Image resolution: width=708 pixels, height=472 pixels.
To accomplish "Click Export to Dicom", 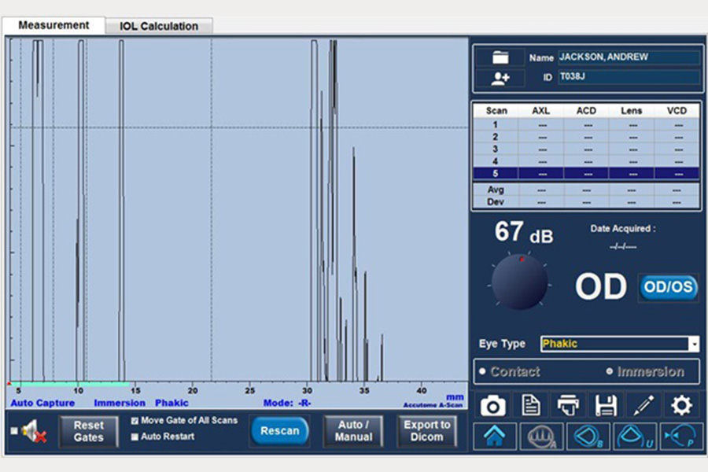I will tap(427, 431).
